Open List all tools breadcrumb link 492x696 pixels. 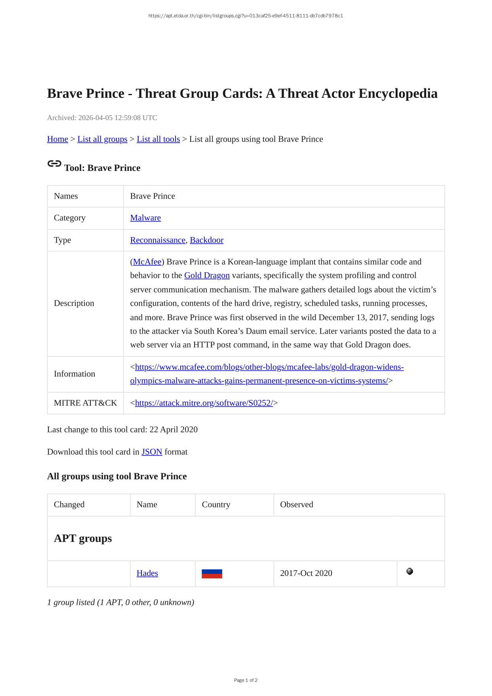(x=158, y=139)
